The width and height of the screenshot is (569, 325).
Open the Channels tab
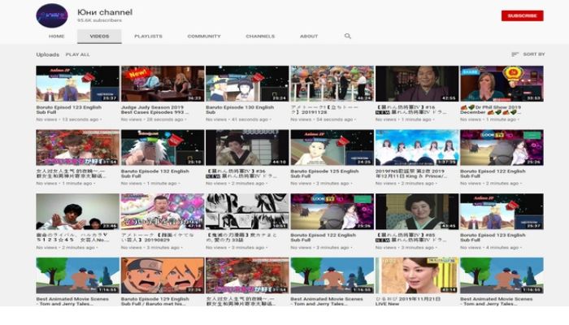[260, 37]
